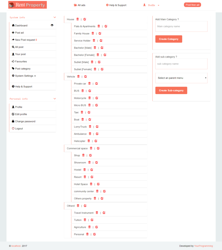
Task: Delete the Helicopter sub-category
Action: tap(89, 141)
